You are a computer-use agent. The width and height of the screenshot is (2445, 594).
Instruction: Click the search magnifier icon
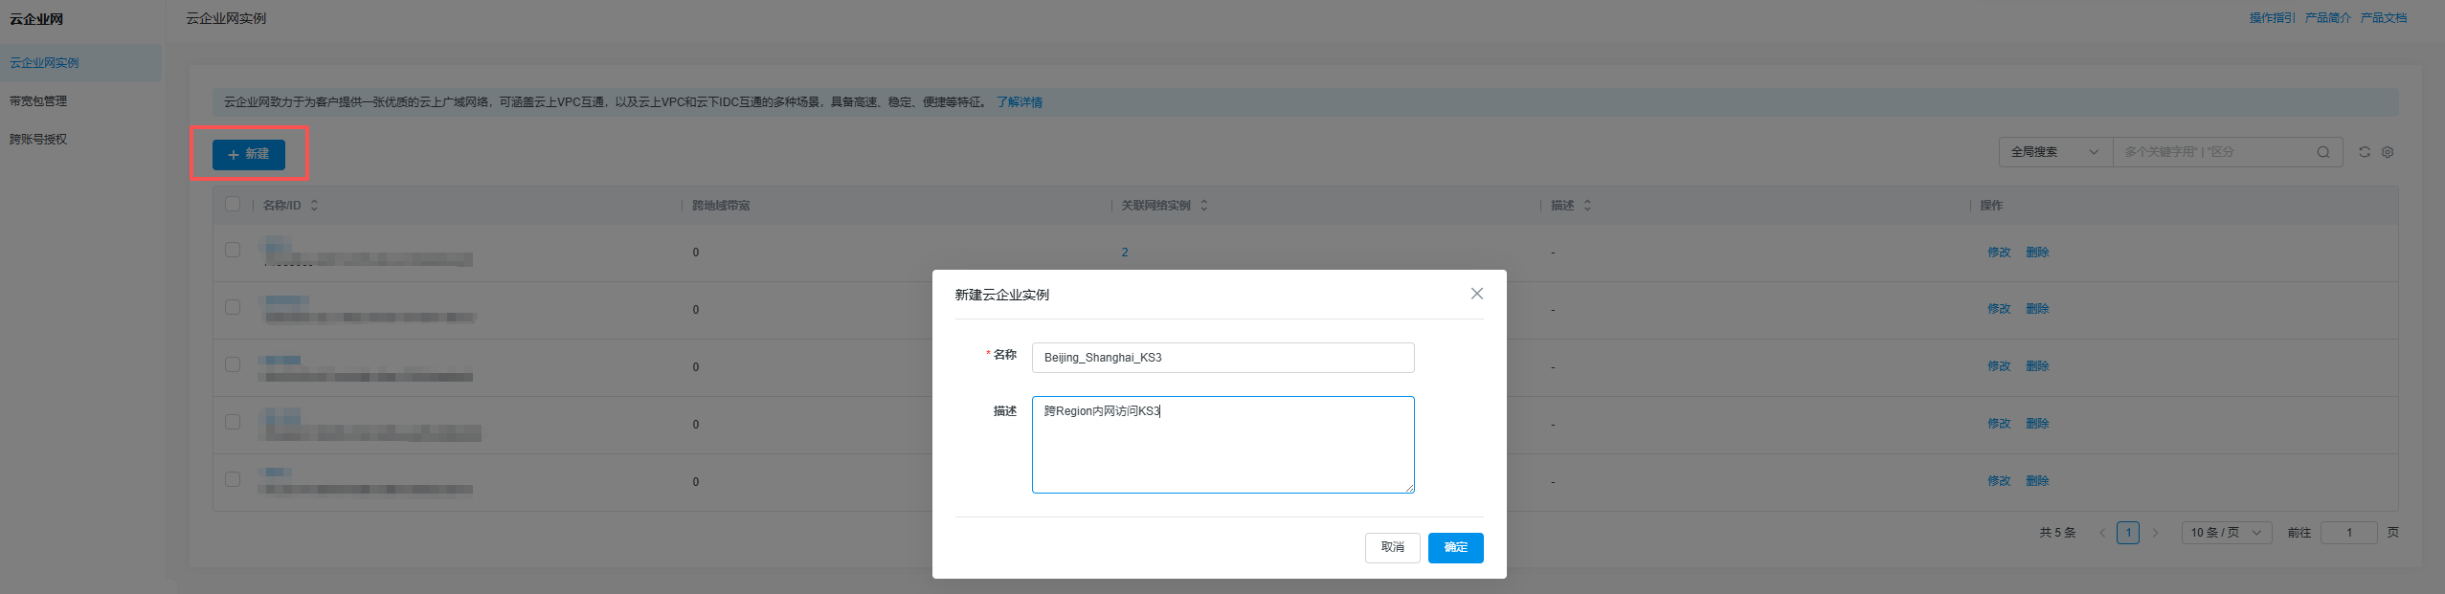coord(2323,152)
